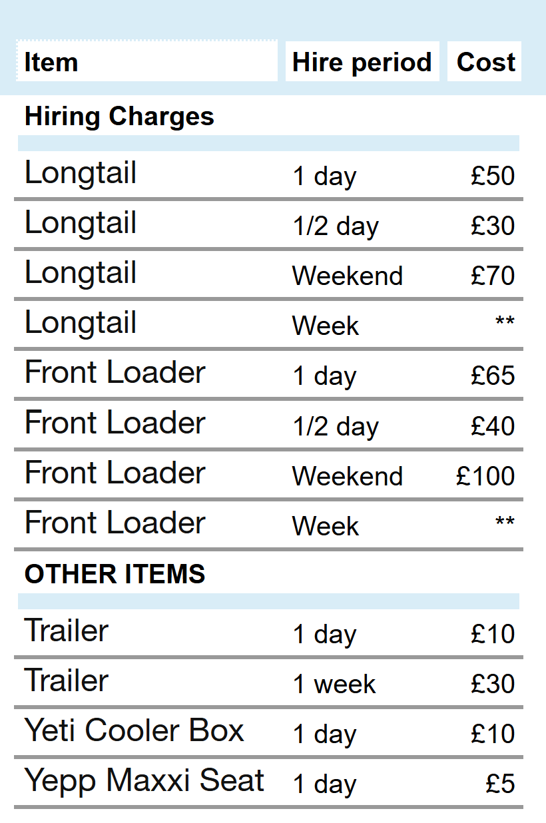Click the £50 cost for Longtail

(493, 176)
